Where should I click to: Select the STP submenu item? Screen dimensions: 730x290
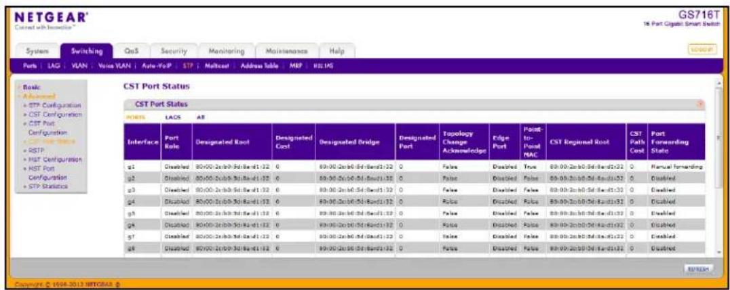coord(189,66)
